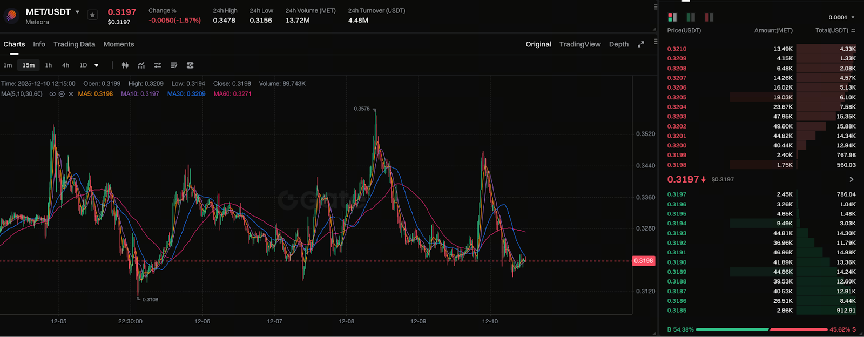
Task: Open the chart settings sliders icon
Action: [x=158, y=65]
